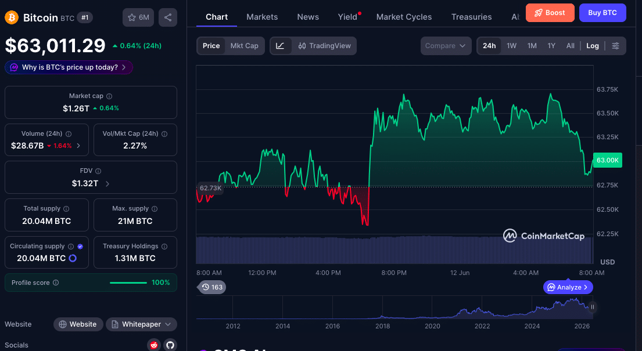
Task: Select the 1M time range
Action: [x=532, y=46]
